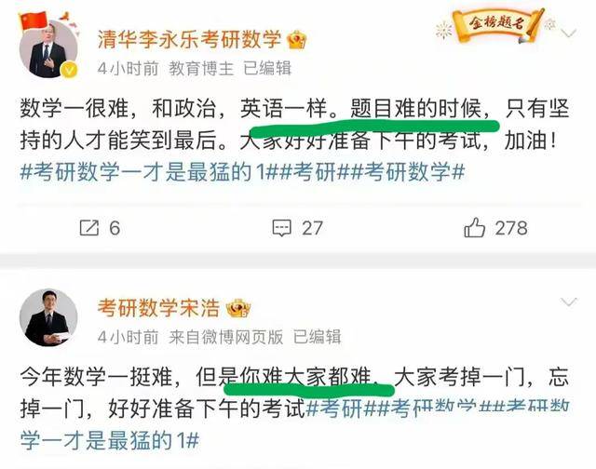
Task: Click the 来自微博网页版 source label
Action: [225, 337]
